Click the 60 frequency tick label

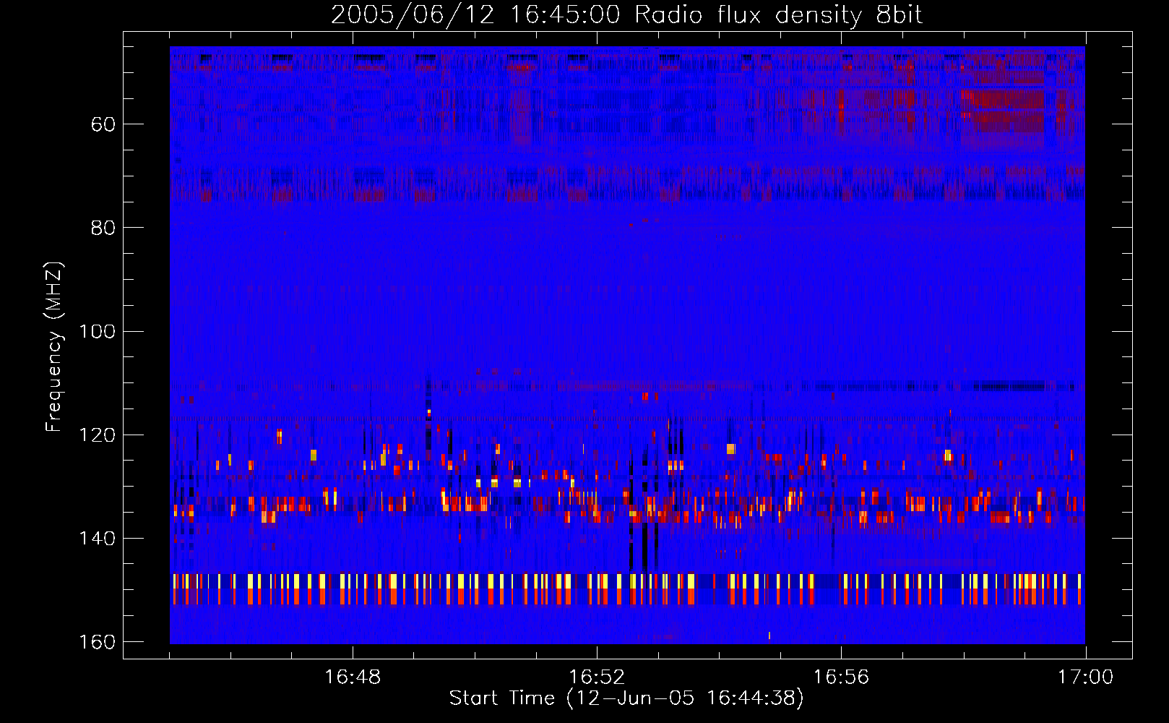pyautogui.click(x=103, y=124)
